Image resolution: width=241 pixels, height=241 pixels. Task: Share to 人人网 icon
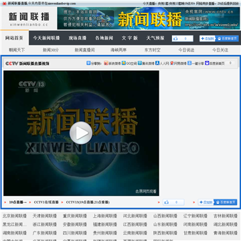(157, 63)
